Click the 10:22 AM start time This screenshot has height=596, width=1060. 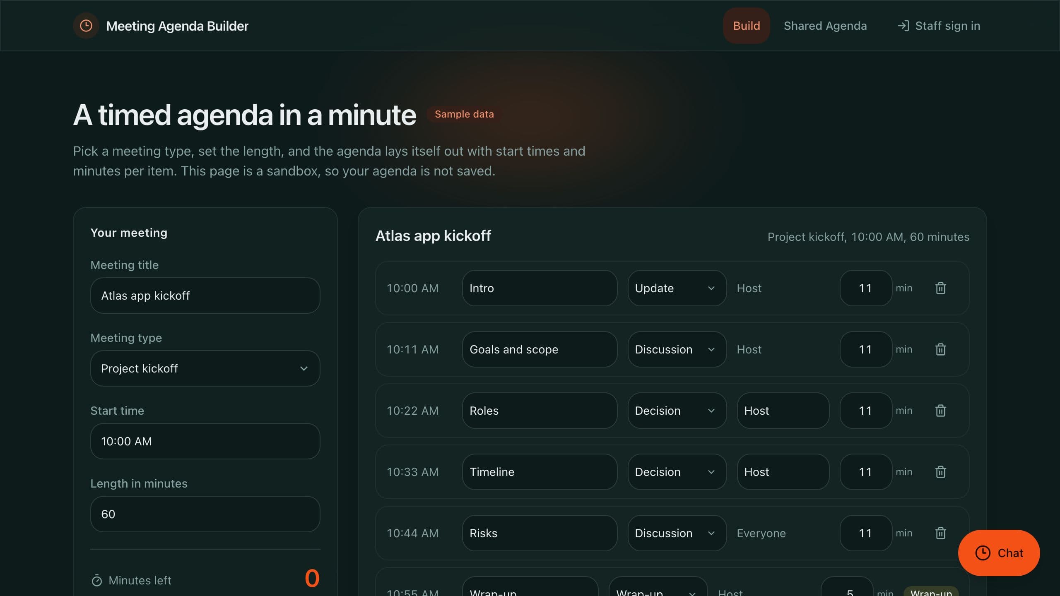pos(412,411)
